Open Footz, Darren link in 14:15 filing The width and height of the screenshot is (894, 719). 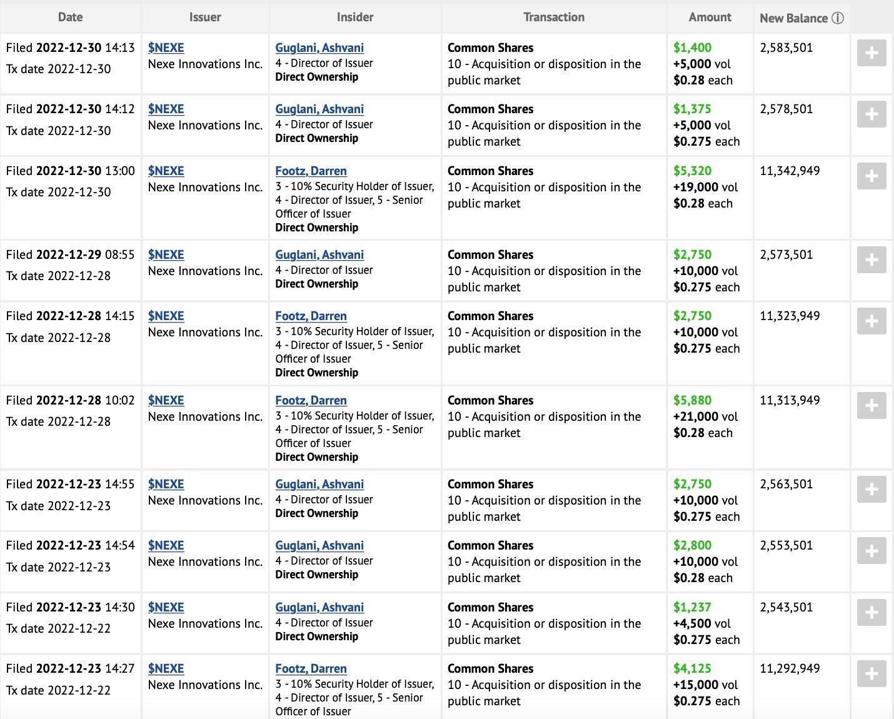coord(311,316)
